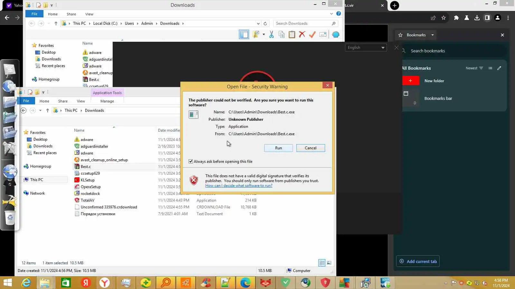Toggle the preview pane layout icon in Explorer toolbar
The image size is (515, 289).
coord(244,35)
